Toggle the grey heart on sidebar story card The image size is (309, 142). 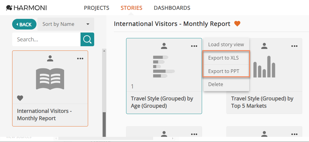point(20,98)
